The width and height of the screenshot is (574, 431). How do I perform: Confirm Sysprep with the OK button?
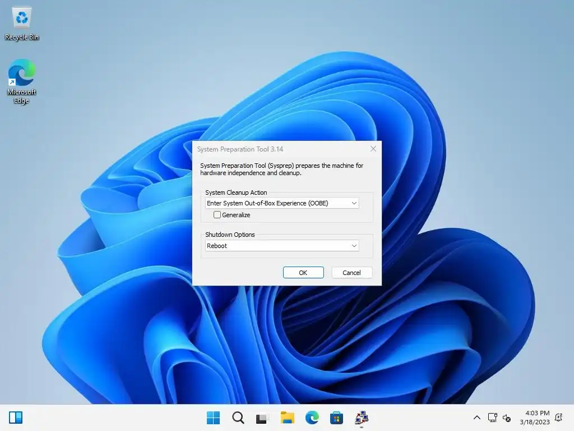[303, 273]
